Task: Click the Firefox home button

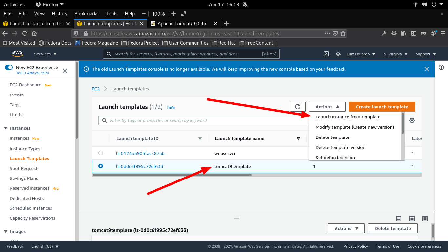Action: click(x=34, y=33)
